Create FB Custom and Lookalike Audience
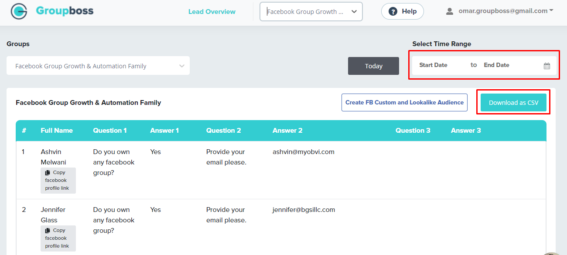 click(404, 102)
